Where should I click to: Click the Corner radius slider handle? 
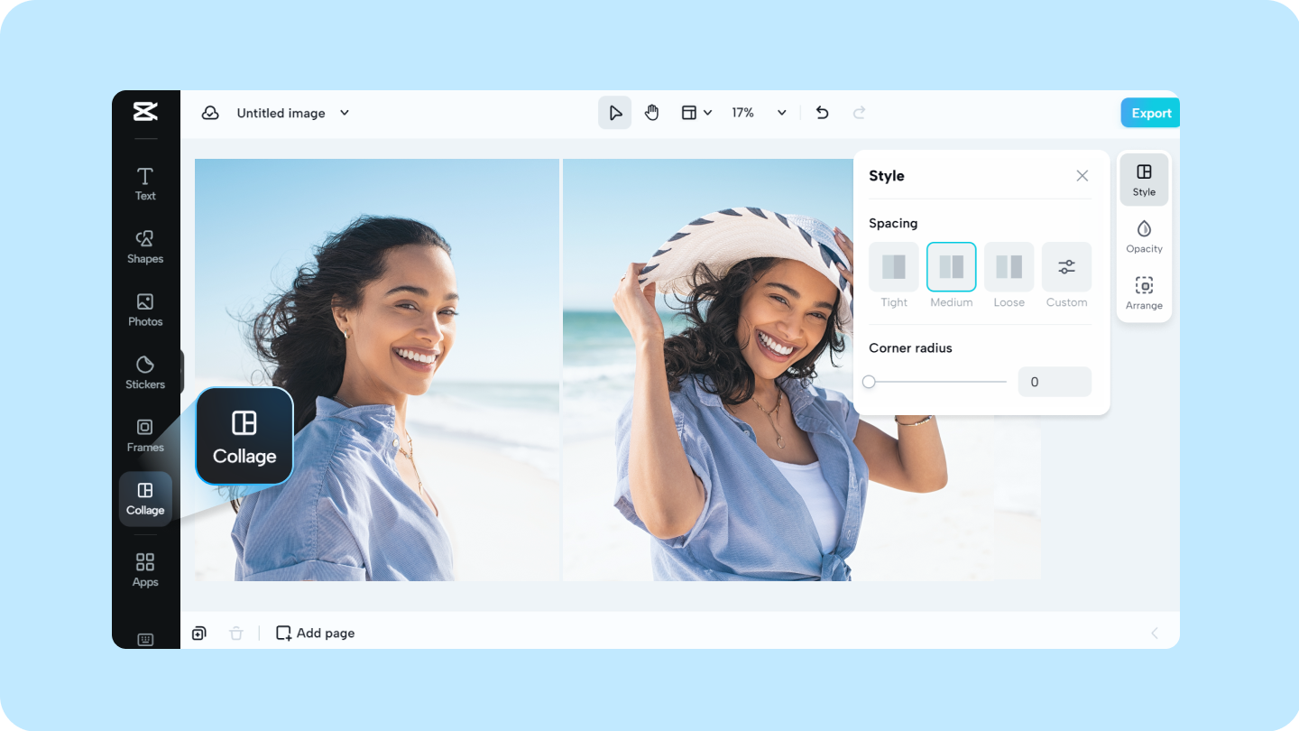point(869,382)
